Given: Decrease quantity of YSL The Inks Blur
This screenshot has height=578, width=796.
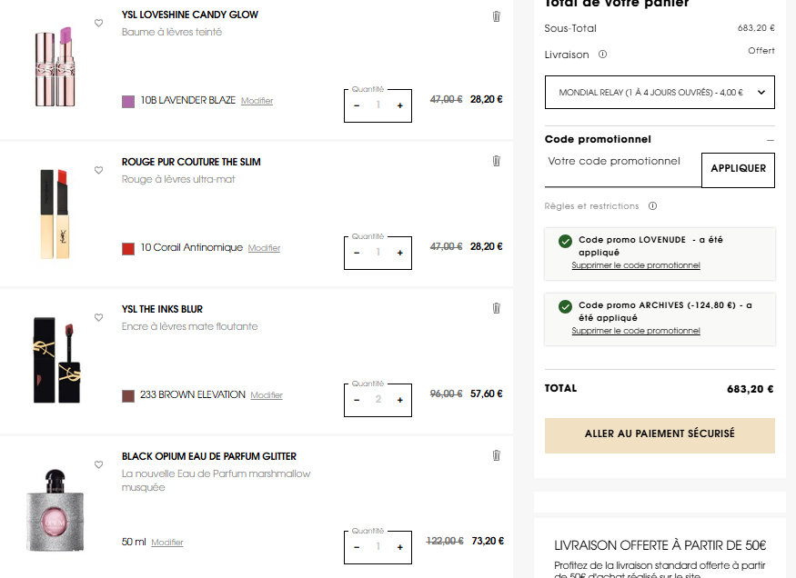Looking at the screenshot, I should 357,400.
